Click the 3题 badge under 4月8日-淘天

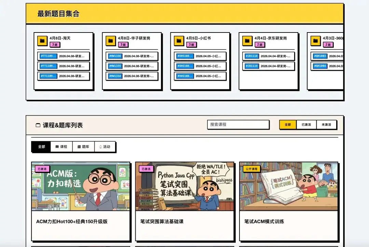[55, 44]
